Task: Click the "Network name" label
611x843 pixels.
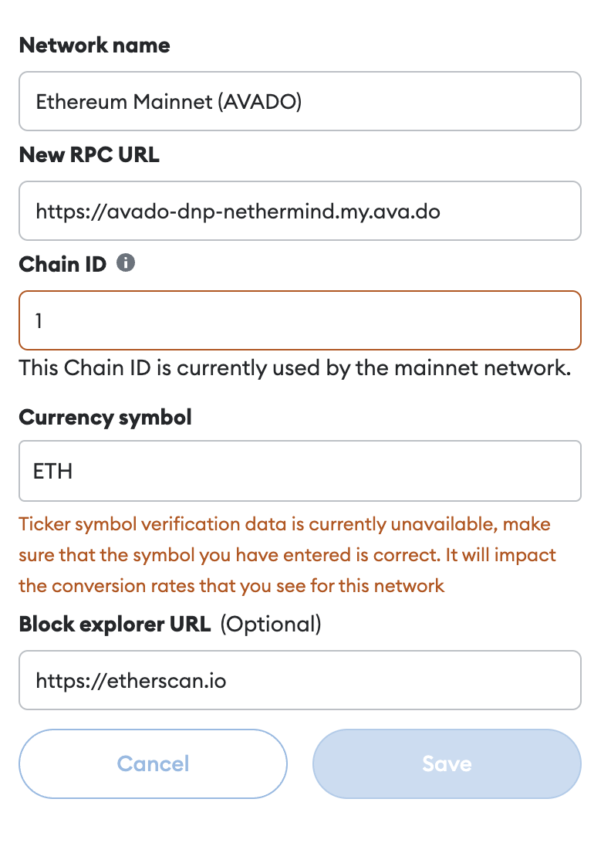Action: pyautogui.click(x=94, y=46)
